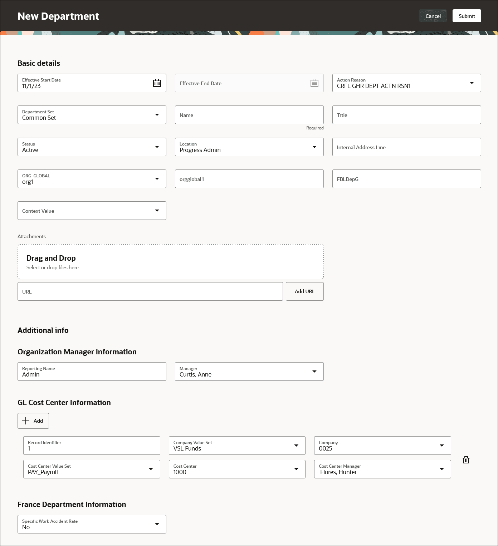Viewport: 498px width, 546px height.
Task: Expand the Status dropdown
Action: pos(157,147)
